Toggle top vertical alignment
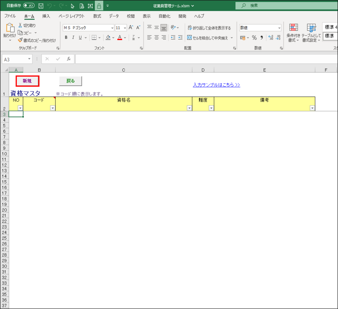Image resolution: width=338 pixels, height=309 pixels. (x=149, y=27)
